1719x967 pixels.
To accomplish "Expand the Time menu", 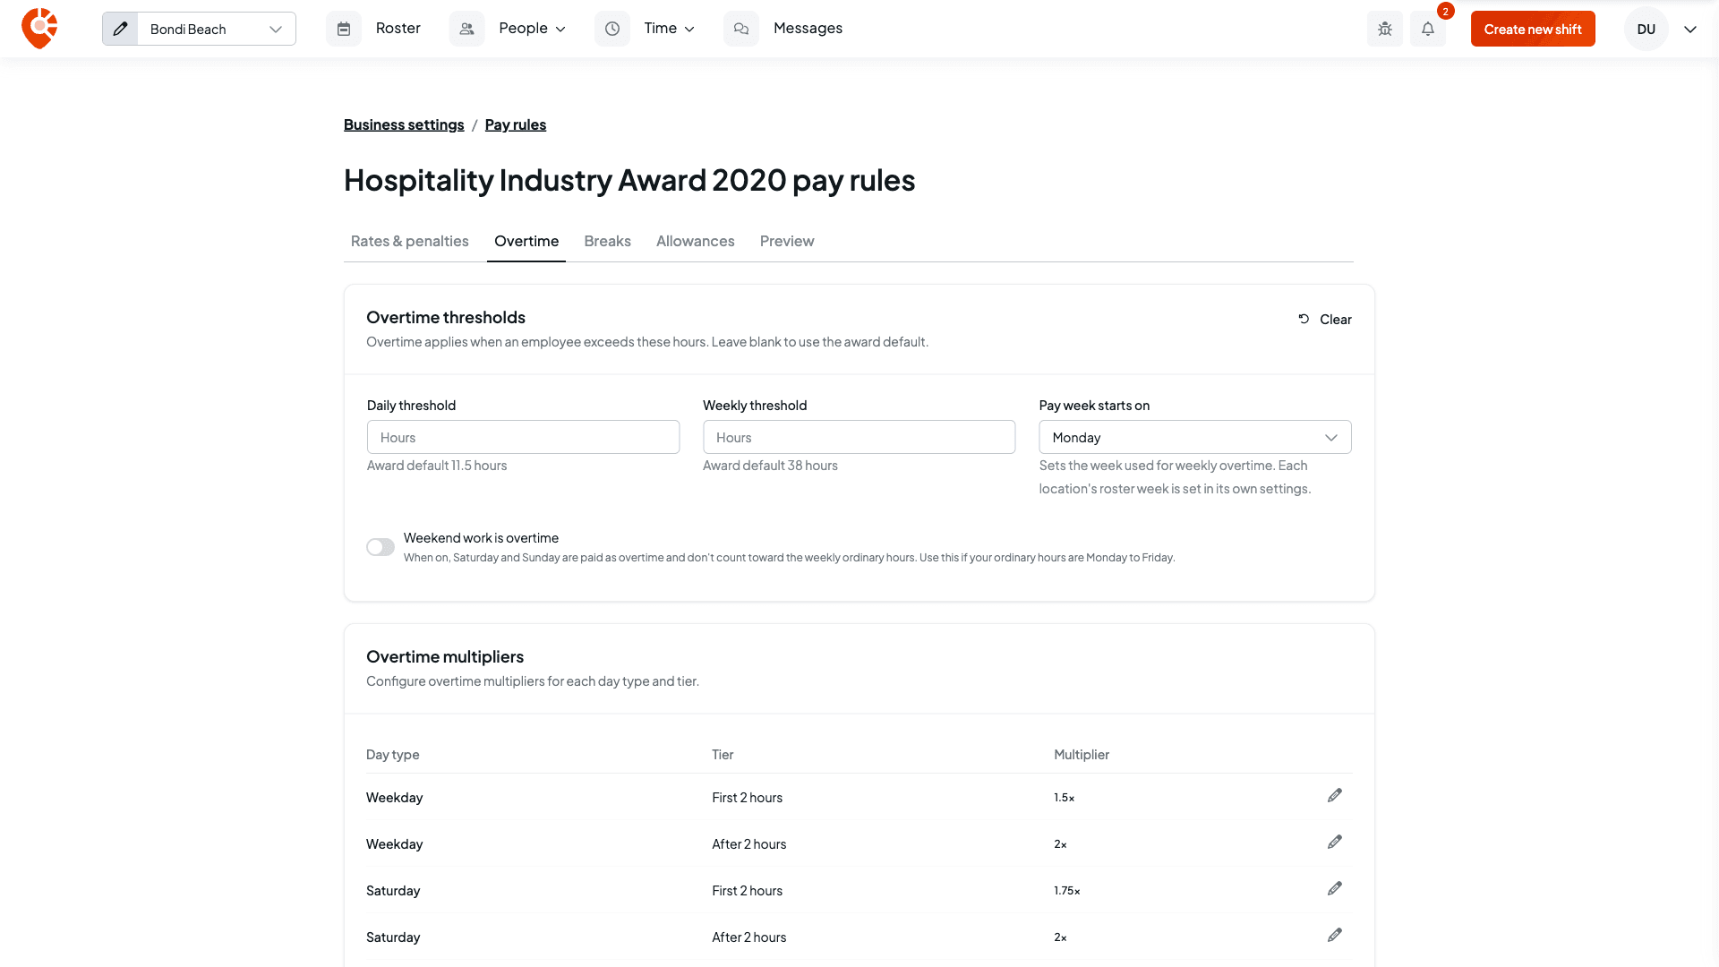I will (670, 29).
